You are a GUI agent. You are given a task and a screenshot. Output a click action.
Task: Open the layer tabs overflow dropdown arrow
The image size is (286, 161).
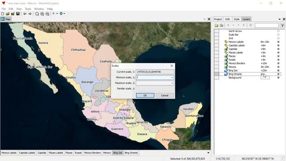(208, 153)
